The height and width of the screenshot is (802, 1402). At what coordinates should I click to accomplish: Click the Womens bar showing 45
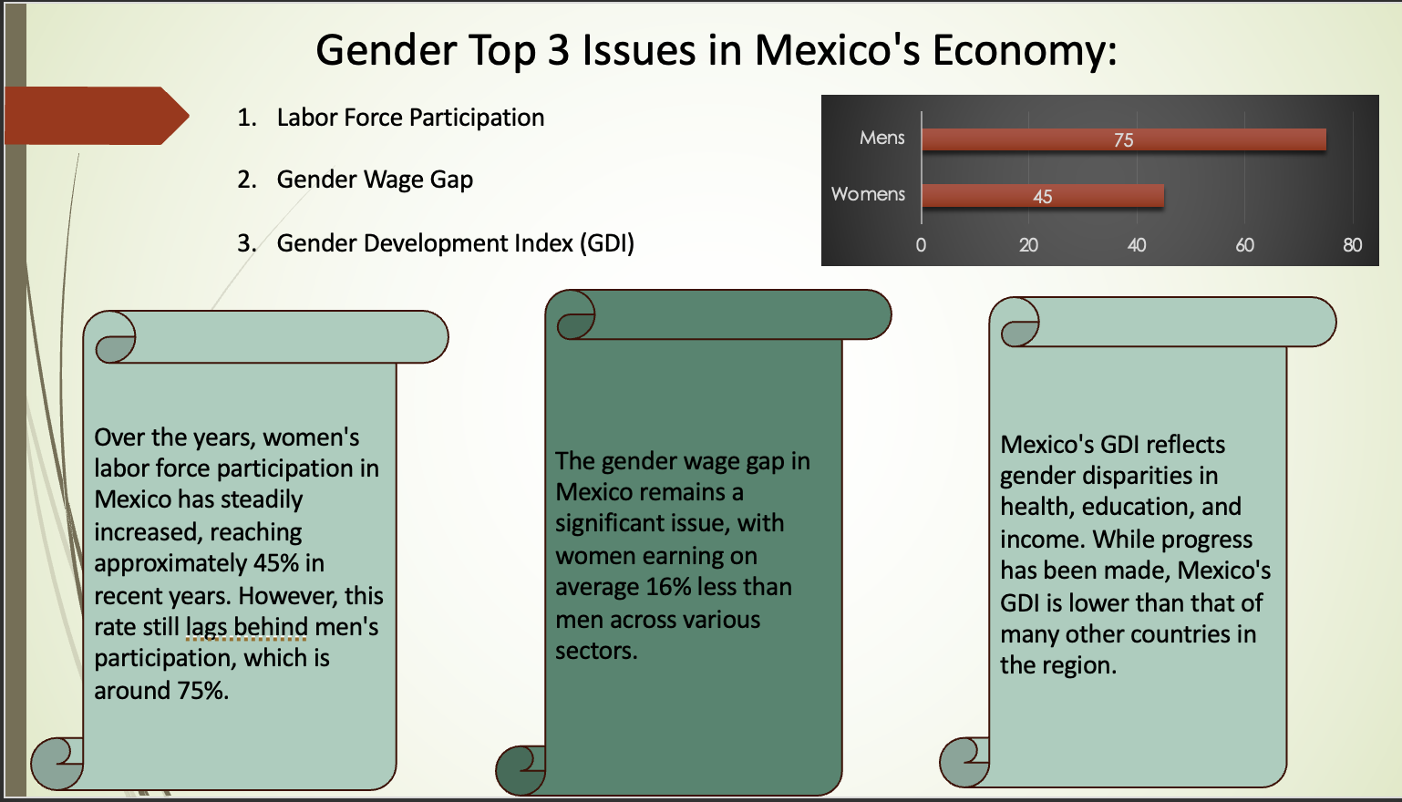[1043, 194]
